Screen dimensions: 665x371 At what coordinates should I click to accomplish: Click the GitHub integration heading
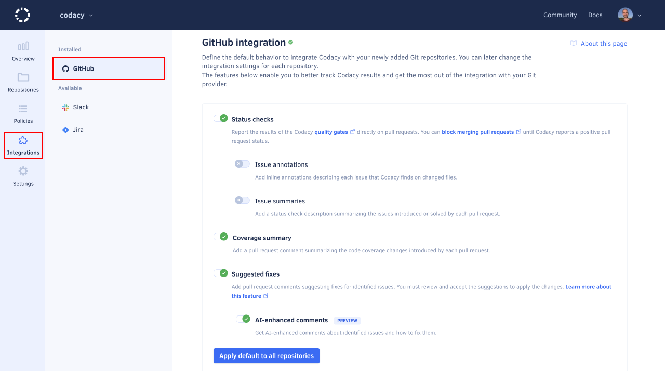tap(244, 43)
